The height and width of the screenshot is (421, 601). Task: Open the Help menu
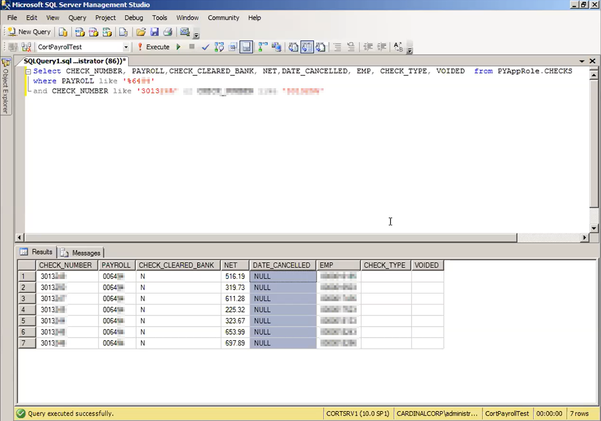click(x=254, y=18)
